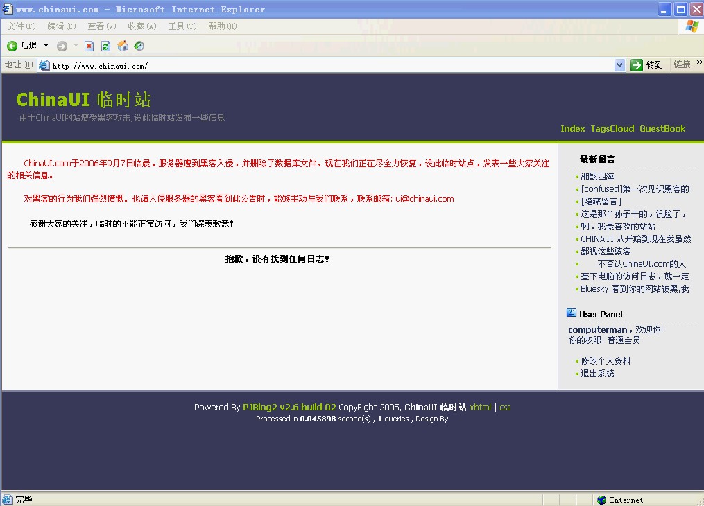
Task: Open the 啊，我最喜欢的站站 message
Action: click(x=624, y=227)
